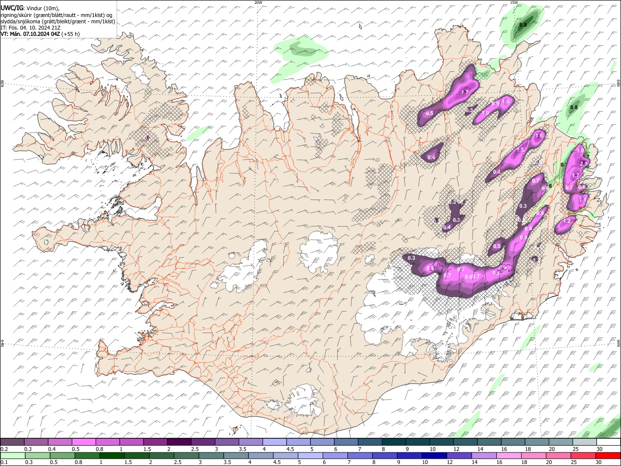621x466 pixels.
Task: Click the 2.1 snowfall value on the map
Action: click(583, 164)
